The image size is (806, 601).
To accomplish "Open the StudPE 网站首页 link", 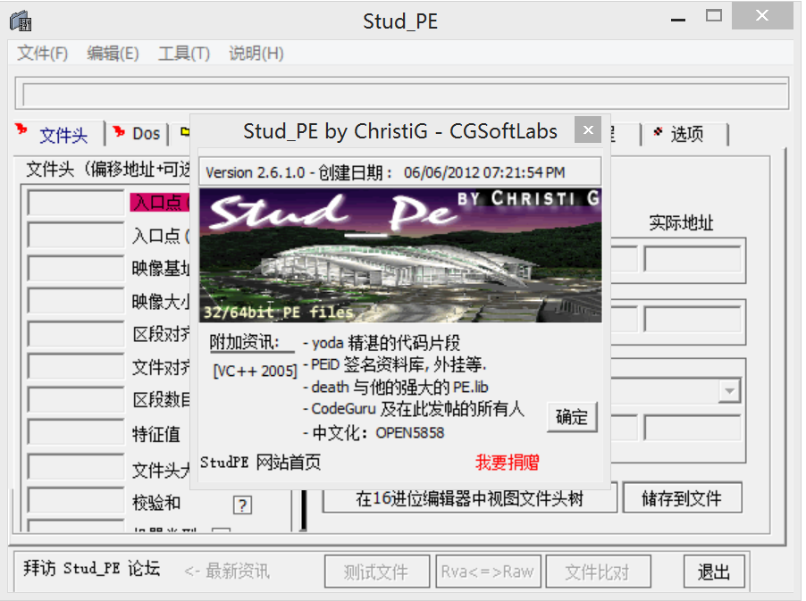I will click(260, 463).
